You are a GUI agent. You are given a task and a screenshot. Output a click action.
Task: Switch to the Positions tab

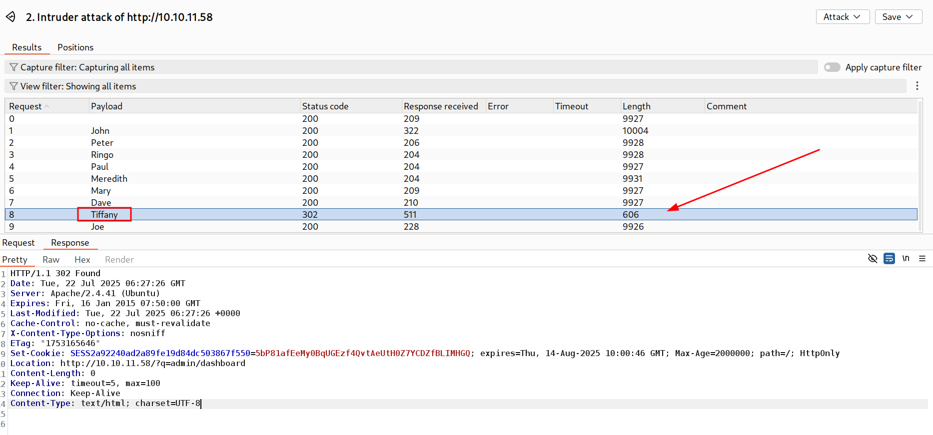[x=75, y=47]
